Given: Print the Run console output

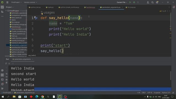Looking at the screenshot, I should point(7,79).
